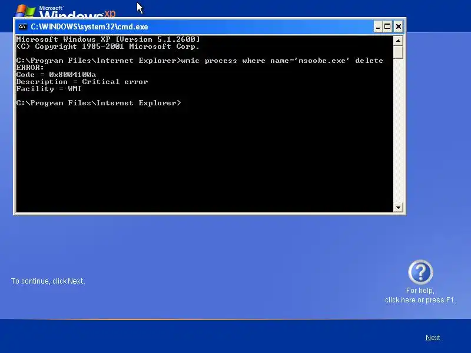Click the cmd.exe system menu icon
The width and height of the screenshot is (471, 353).
click(22, 26)
